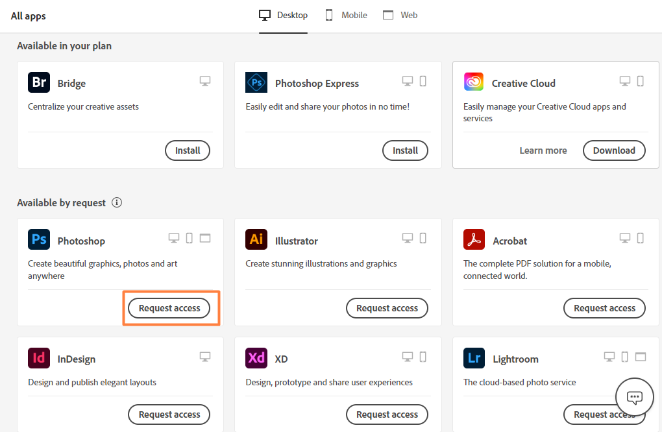Select the InDesign app icon

38,358
